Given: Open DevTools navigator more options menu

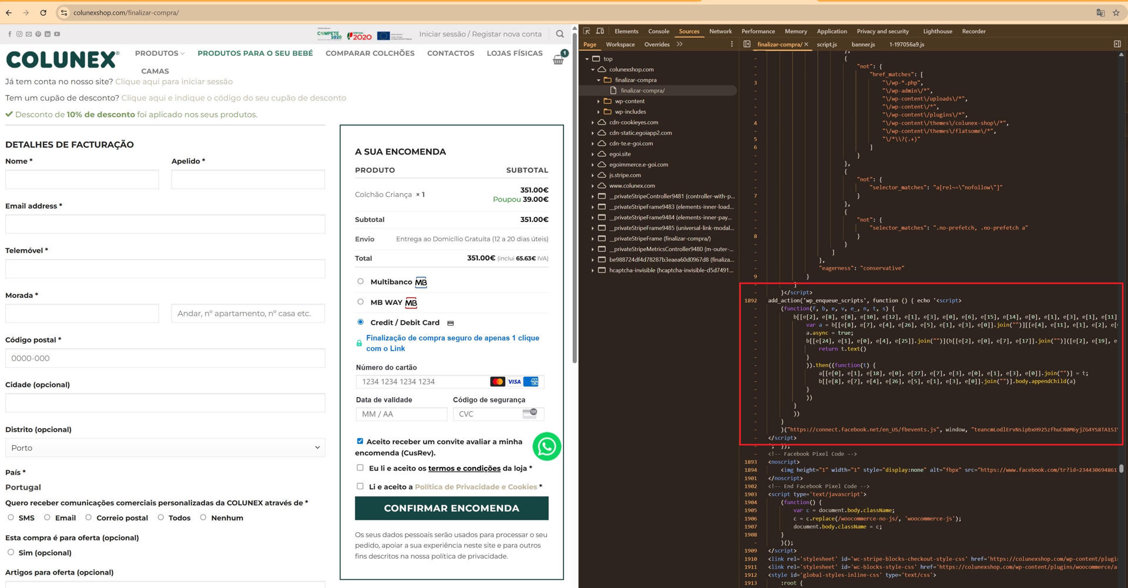Looking at the screenshot, I should point(731,43).
